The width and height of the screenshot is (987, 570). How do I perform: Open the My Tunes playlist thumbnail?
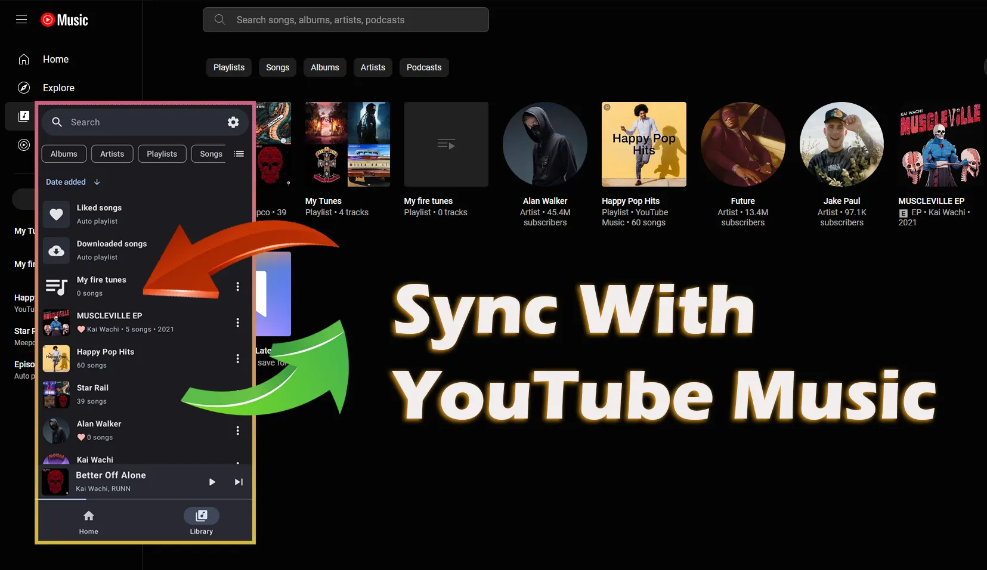click(x=348, y=144)
